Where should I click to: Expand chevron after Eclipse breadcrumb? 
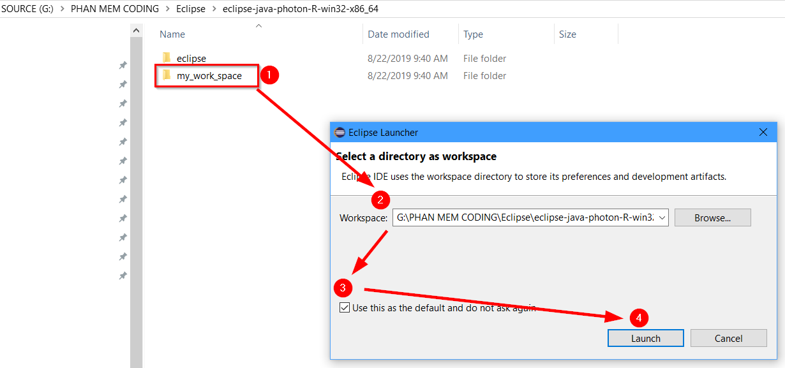(214, 9)
